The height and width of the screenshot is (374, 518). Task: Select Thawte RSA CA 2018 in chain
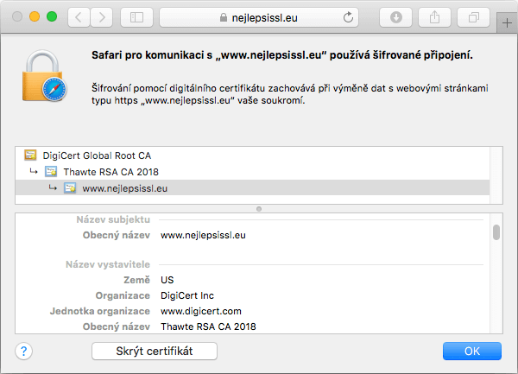click(252, 172)
